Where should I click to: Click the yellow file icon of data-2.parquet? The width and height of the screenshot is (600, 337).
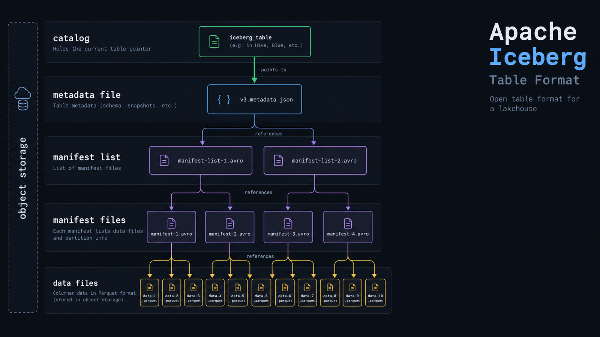click(x=172, y=287)
